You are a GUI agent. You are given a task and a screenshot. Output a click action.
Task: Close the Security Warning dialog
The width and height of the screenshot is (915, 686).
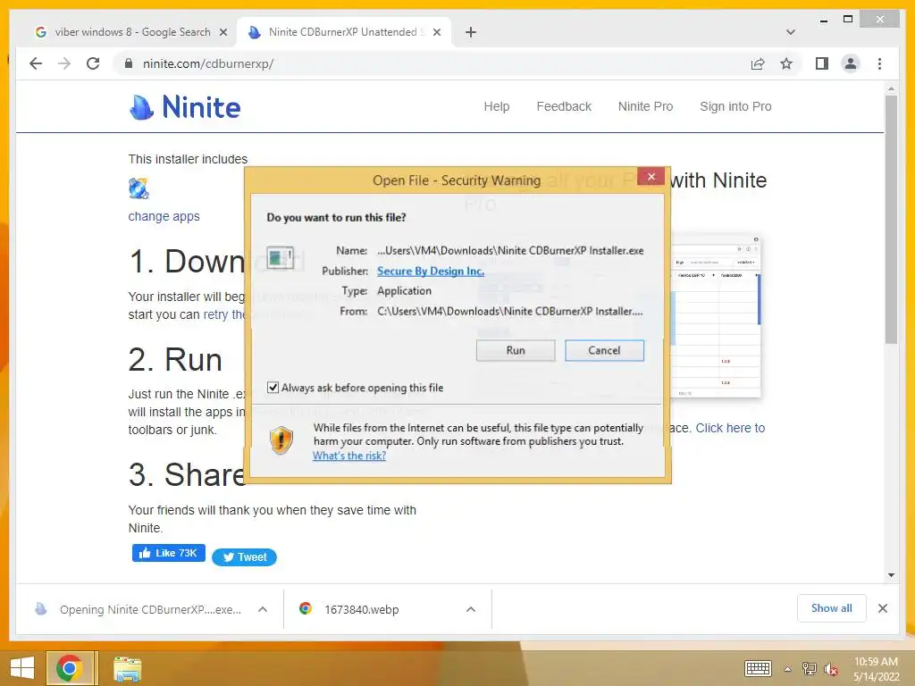click(651, 176)
